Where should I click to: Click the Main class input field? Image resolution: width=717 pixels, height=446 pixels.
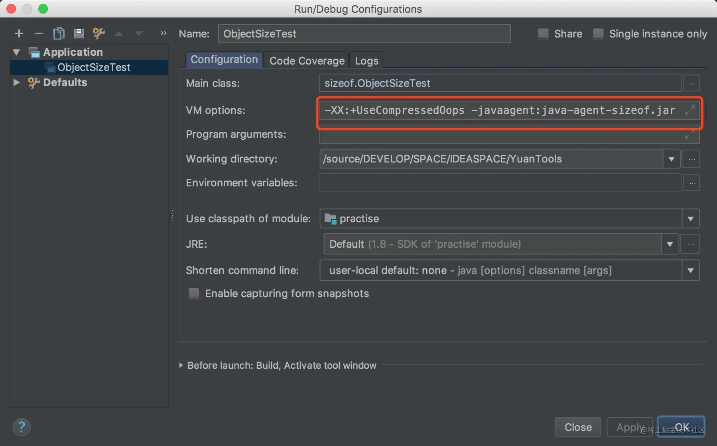pyautogui.click(x=500, y=83)
